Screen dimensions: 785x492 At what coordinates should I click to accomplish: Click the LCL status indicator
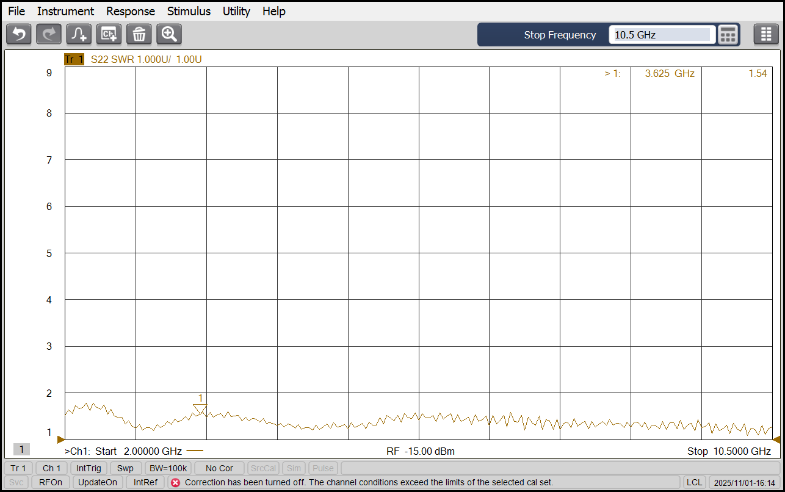(694, 482)
